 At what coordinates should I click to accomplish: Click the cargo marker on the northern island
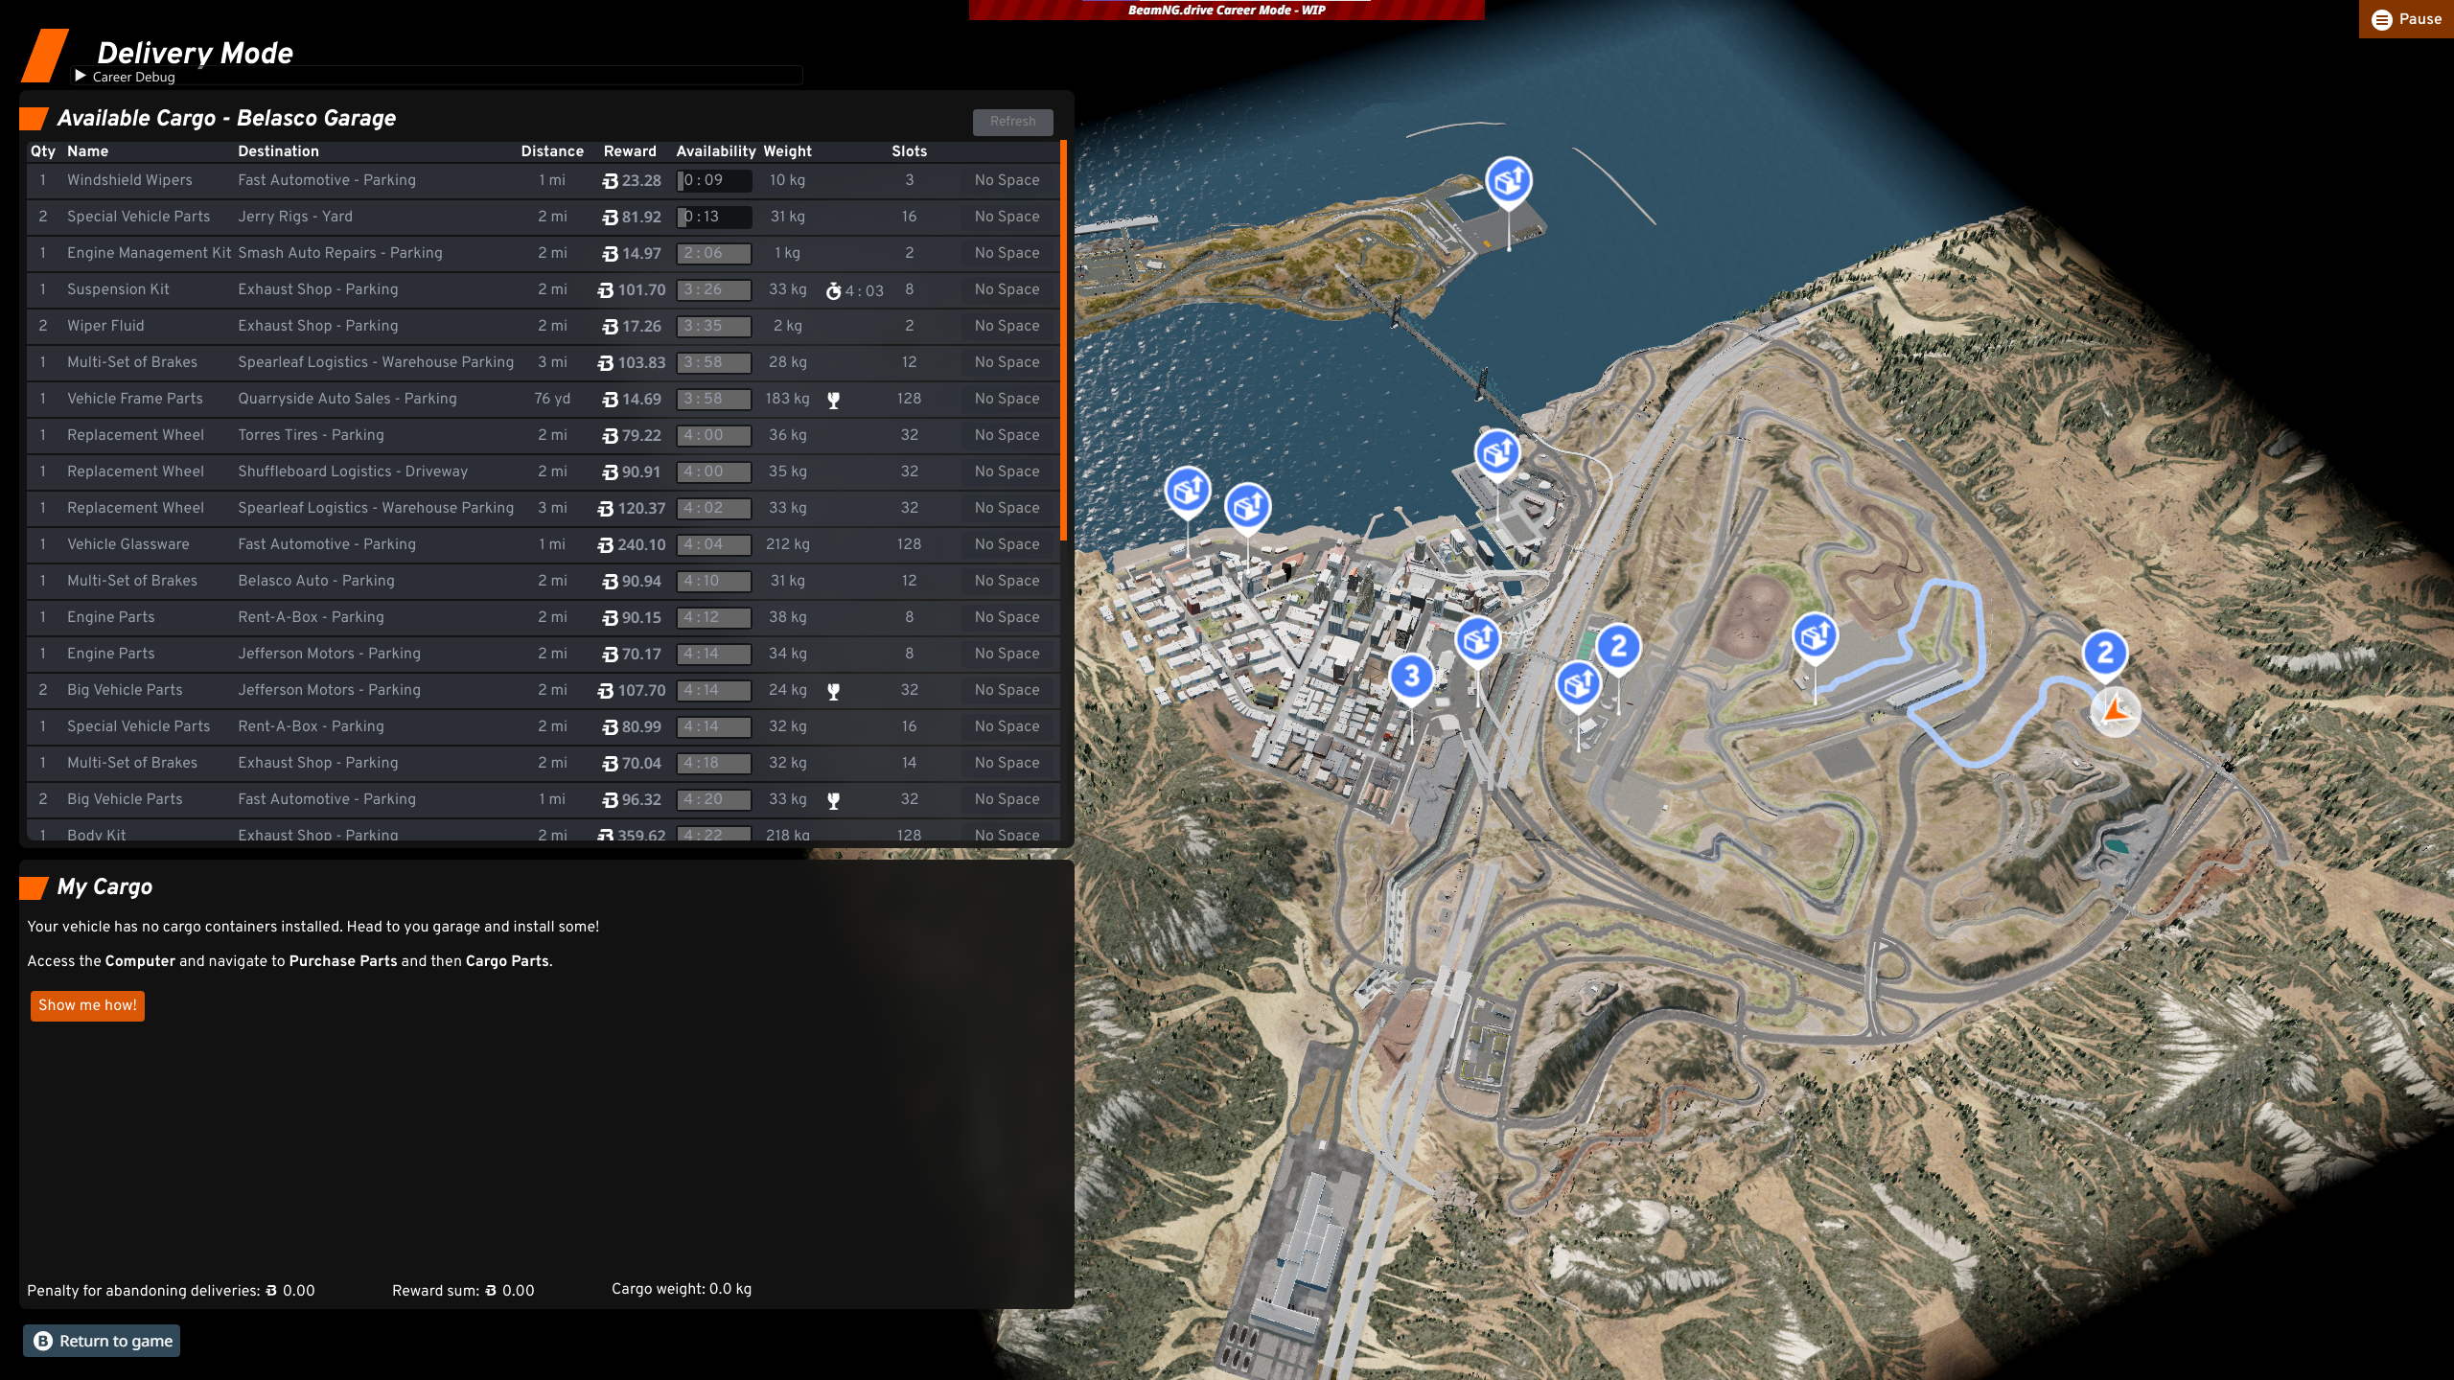point(1508,180)
